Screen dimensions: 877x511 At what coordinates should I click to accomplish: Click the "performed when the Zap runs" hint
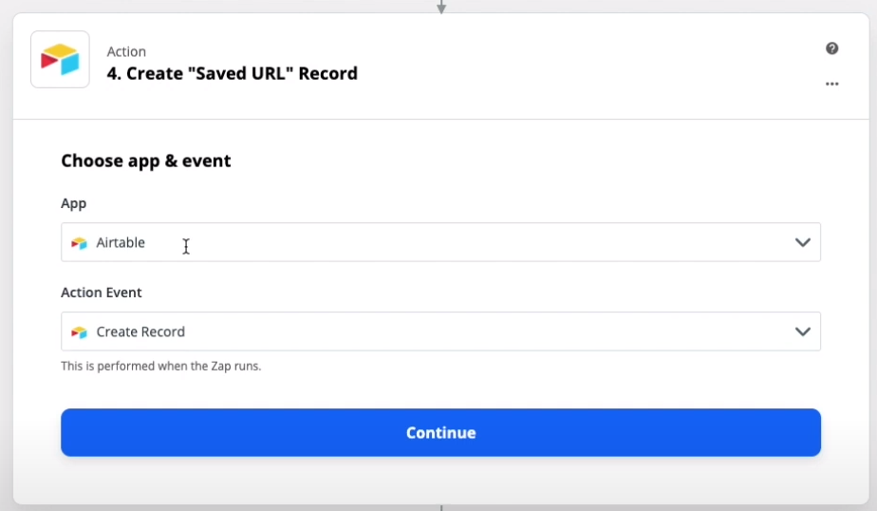(x=161, y=366)
